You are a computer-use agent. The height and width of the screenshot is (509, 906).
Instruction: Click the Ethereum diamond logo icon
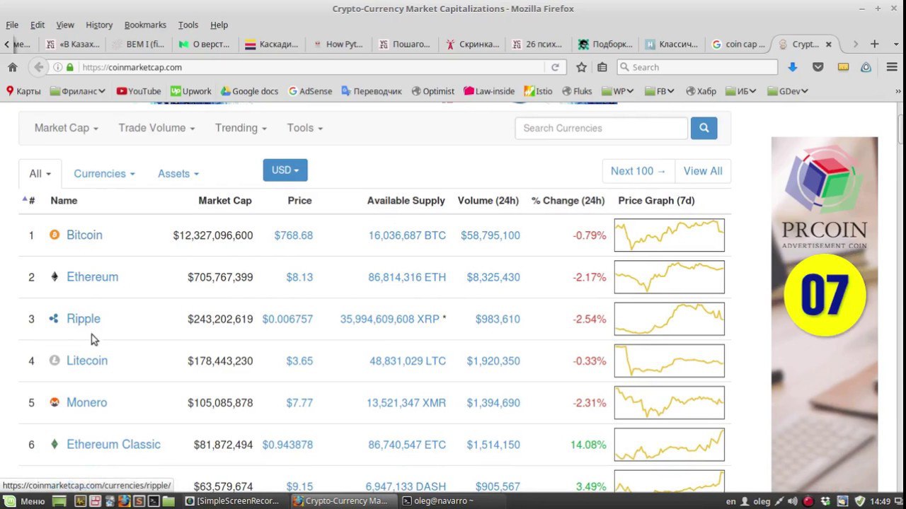click(x=55, y=276)
